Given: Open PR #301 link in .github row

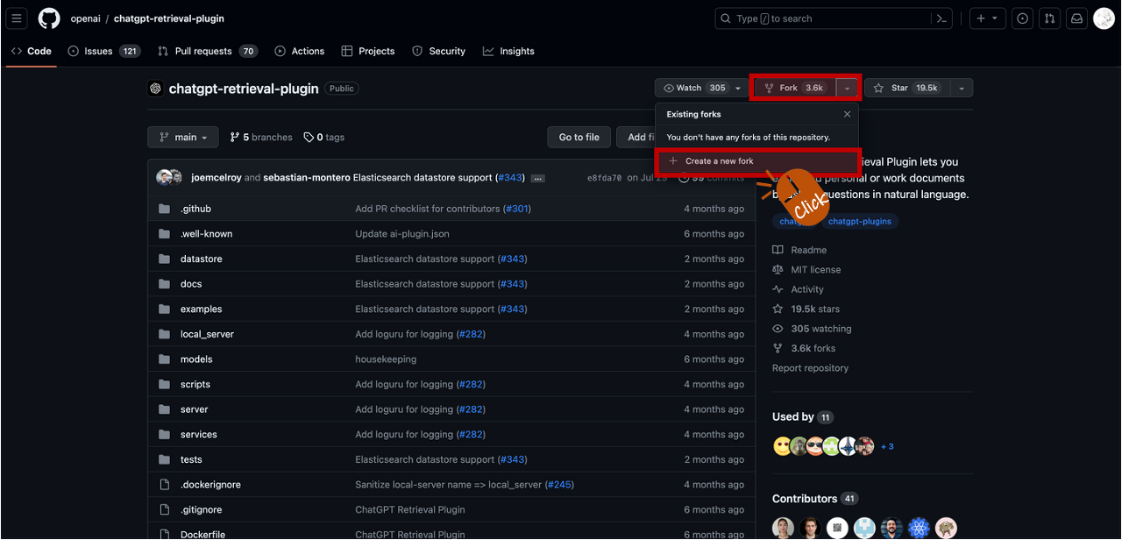Looking at the screenshot, I should click(517, 209).
